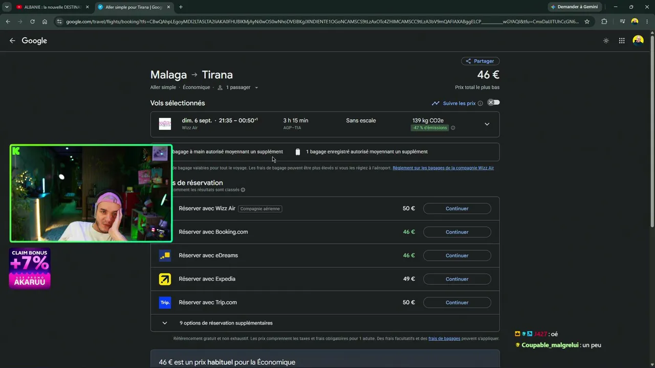
Task: Click the Trip.com logo icon
Action: point(165,303)
